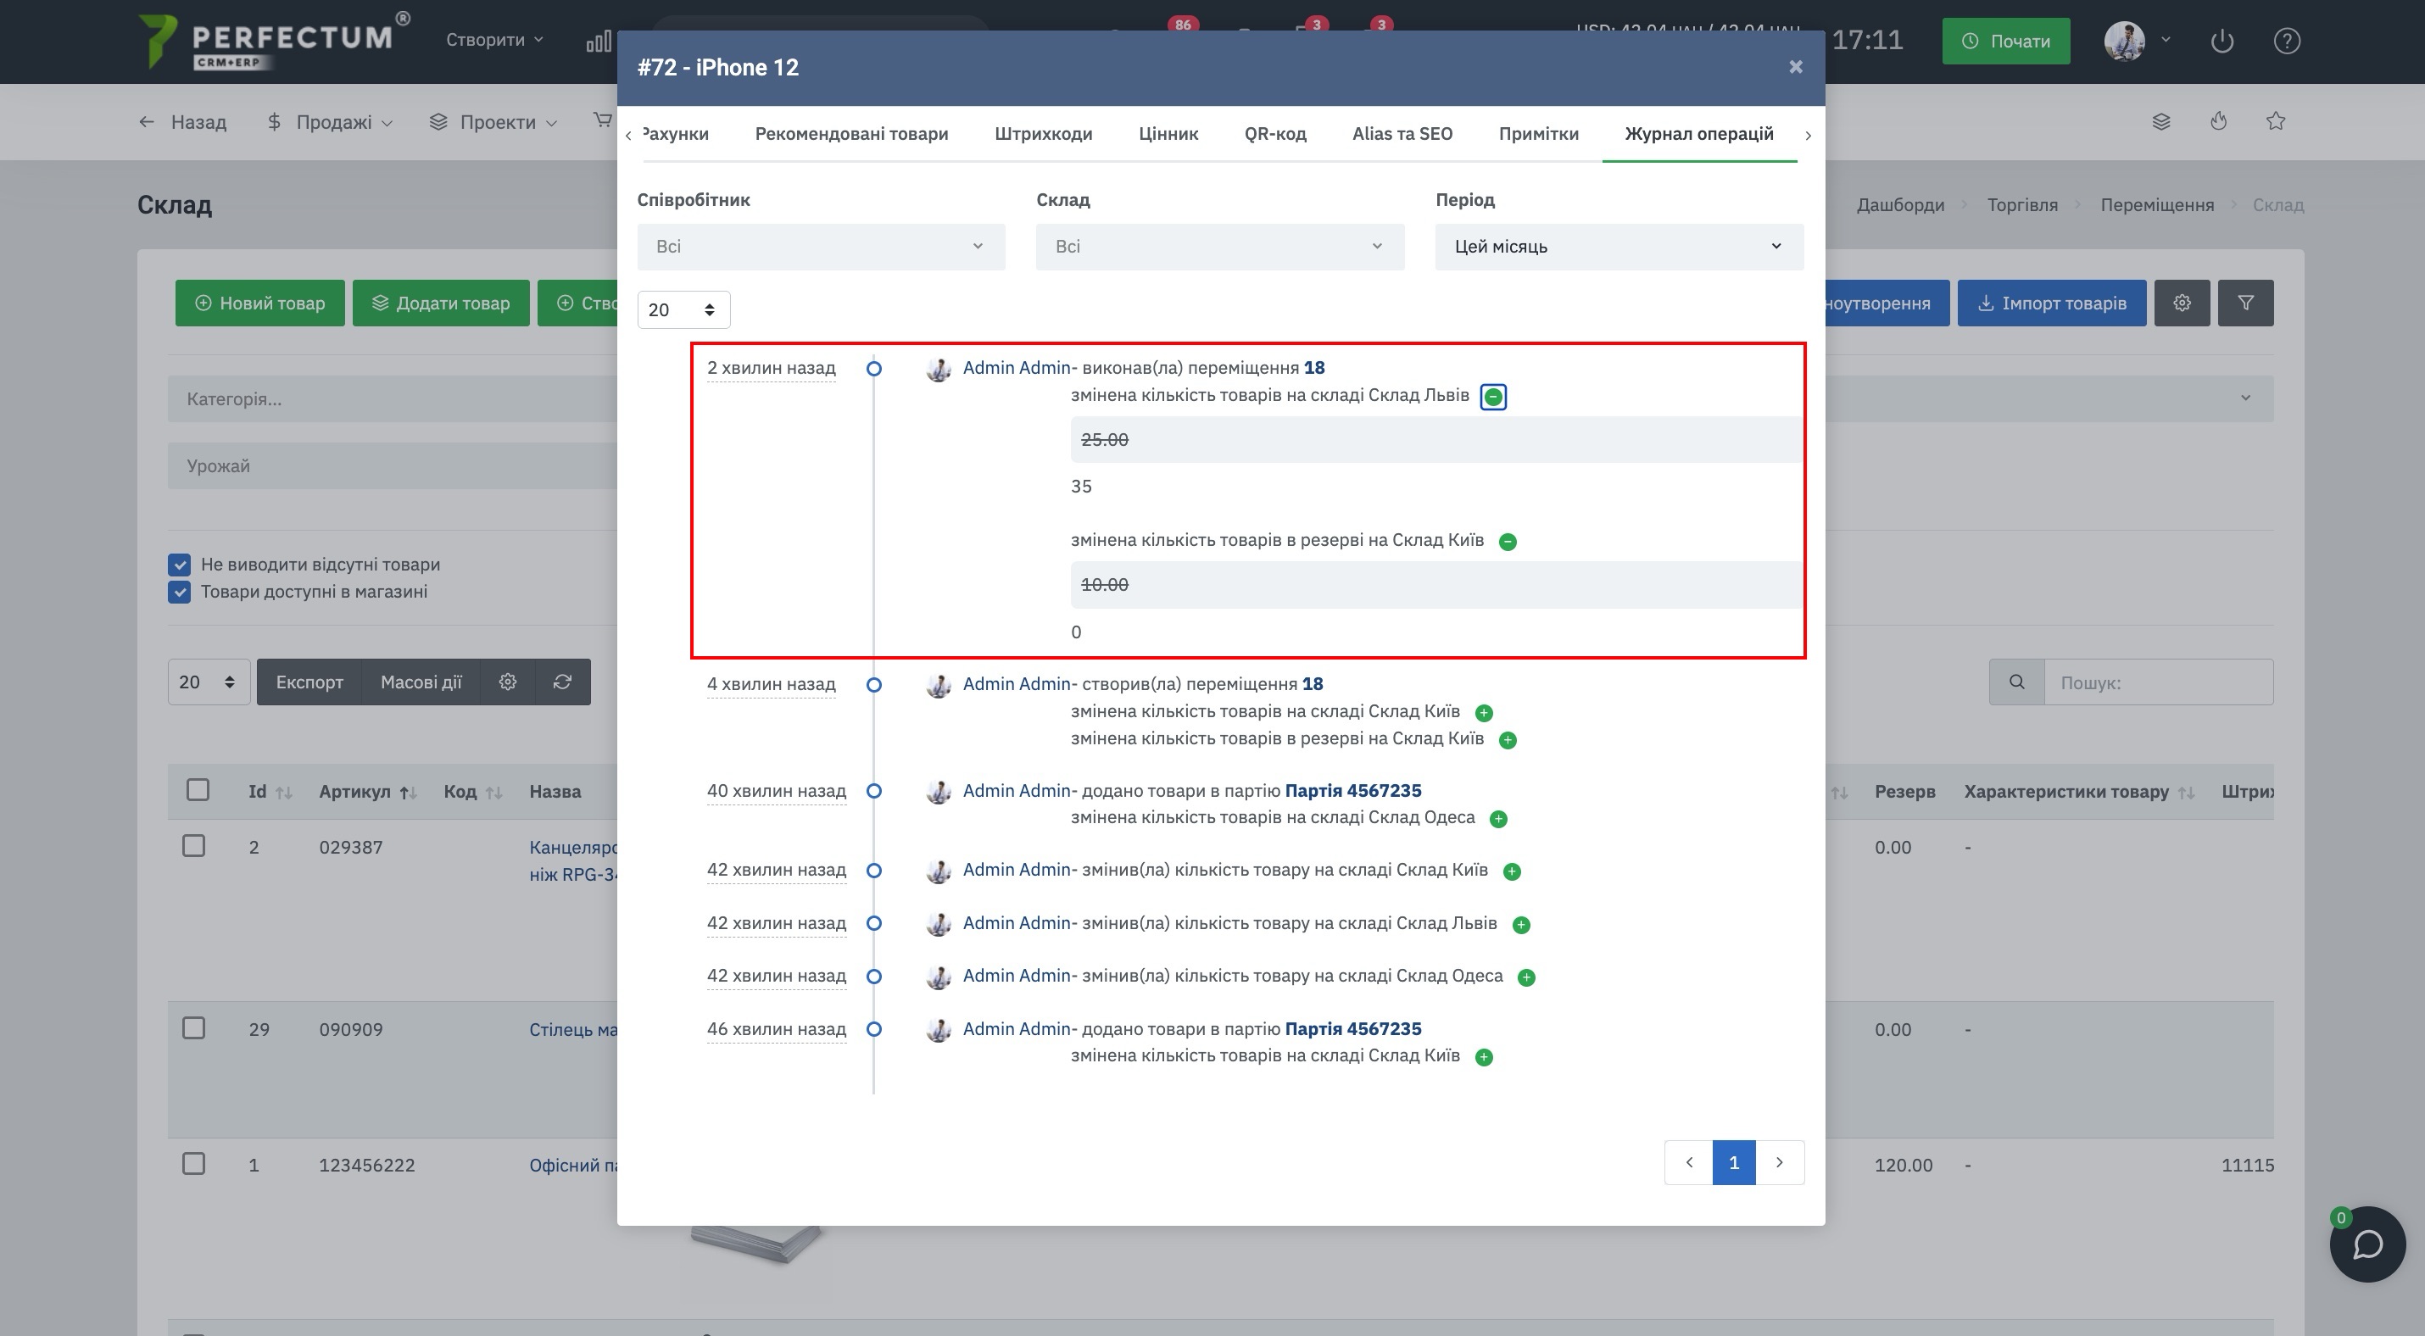The height and width of the screenshot is (1336, 2425).
Task: Expand the Склад Одеса batch change details
Action: (x=1499, y=820)
